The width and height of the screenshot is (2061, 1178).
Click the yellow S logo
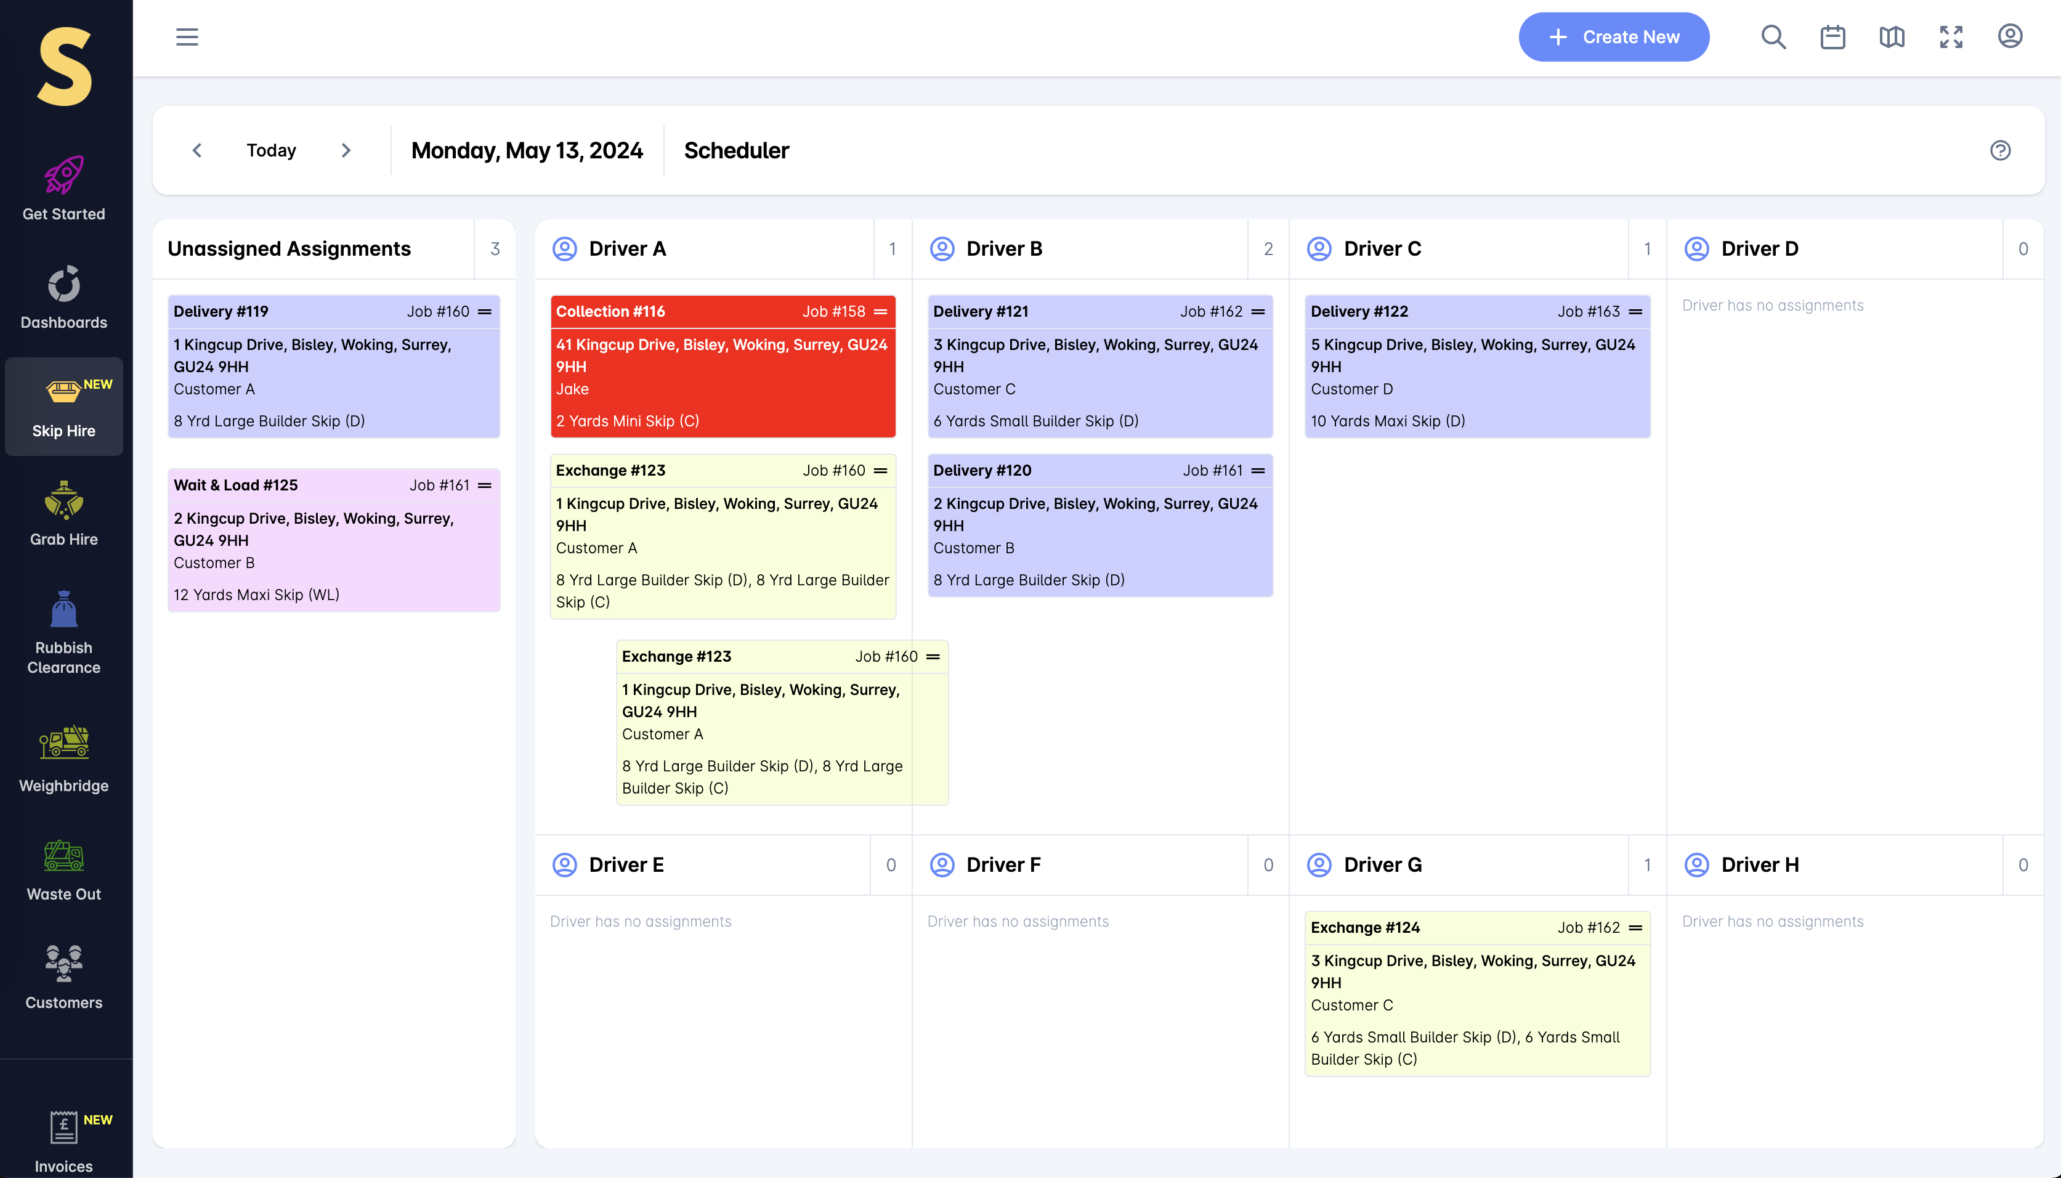pyautogui.click(x=65, y=67)
